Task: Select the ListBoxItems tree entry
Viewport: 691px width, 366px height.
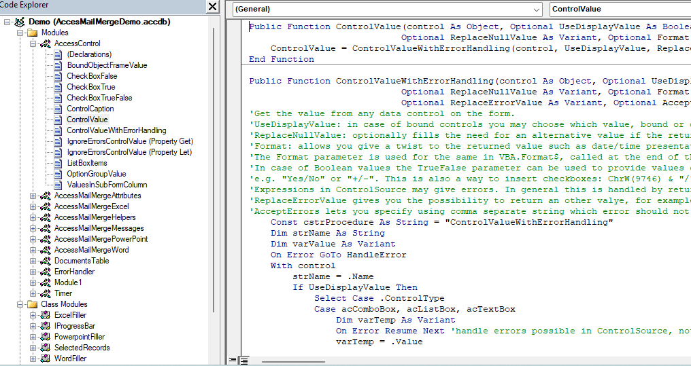Action: coord(87,163)
